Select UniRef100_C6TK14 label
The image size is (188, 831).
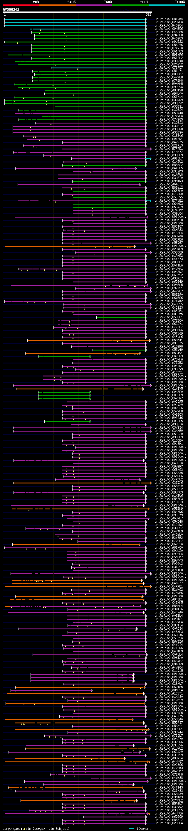[169, 97]
